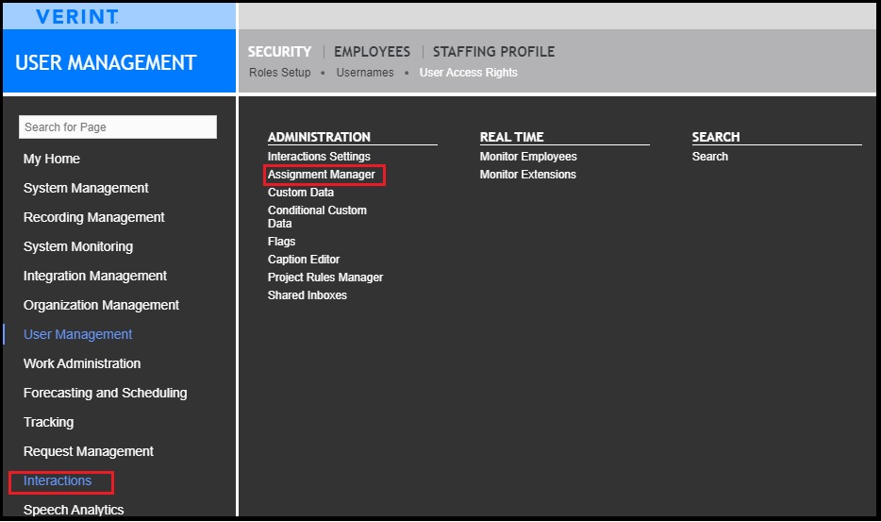881x522 pixels.
Task: Open Organization Management menu
Action: [x=101, y=305]
